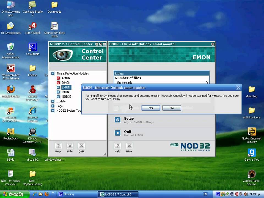Click the Control Center Quit icon

(81, 146)
